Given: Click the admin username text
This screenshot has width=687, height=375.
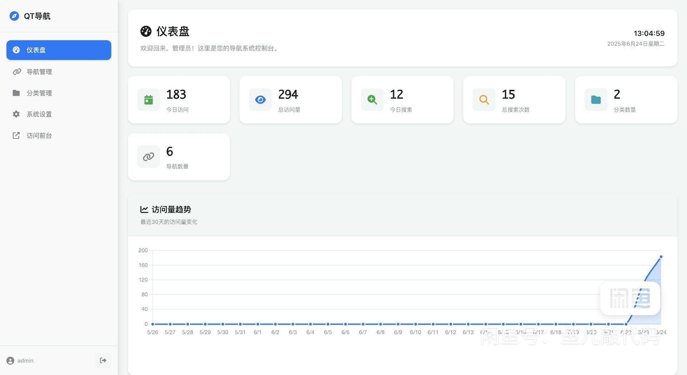Looking at the screenshot, I should point(25,361).
